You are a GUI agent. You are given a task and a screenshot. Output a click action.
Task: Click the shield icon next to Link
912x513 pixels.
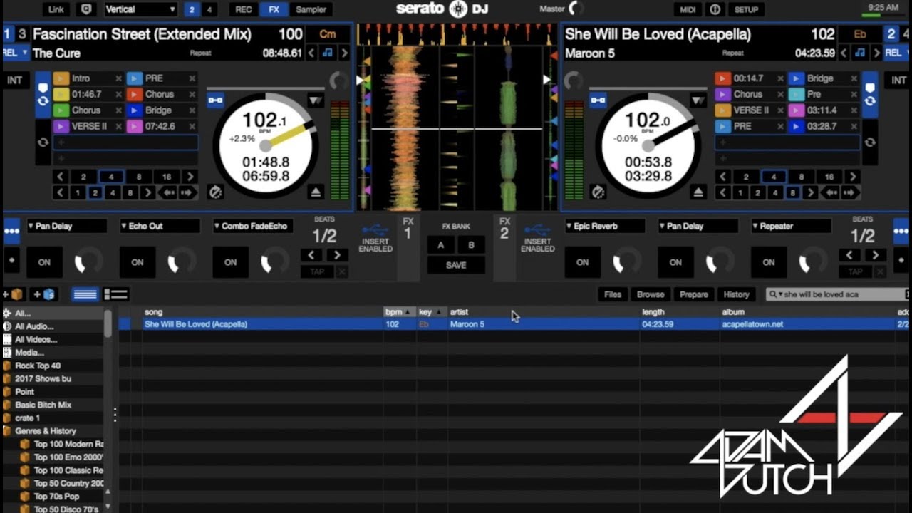pyautogui.click(x=86, y=9)
